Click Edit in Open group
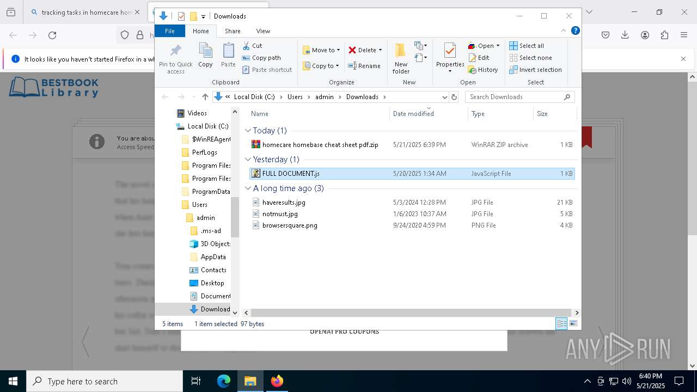This screenshot has height=392, width=697. point(479,58)
